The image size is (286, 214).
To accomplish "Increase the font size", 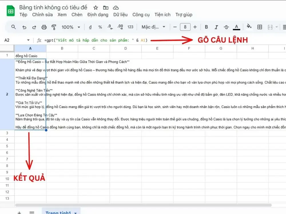I will pos(195,27).
